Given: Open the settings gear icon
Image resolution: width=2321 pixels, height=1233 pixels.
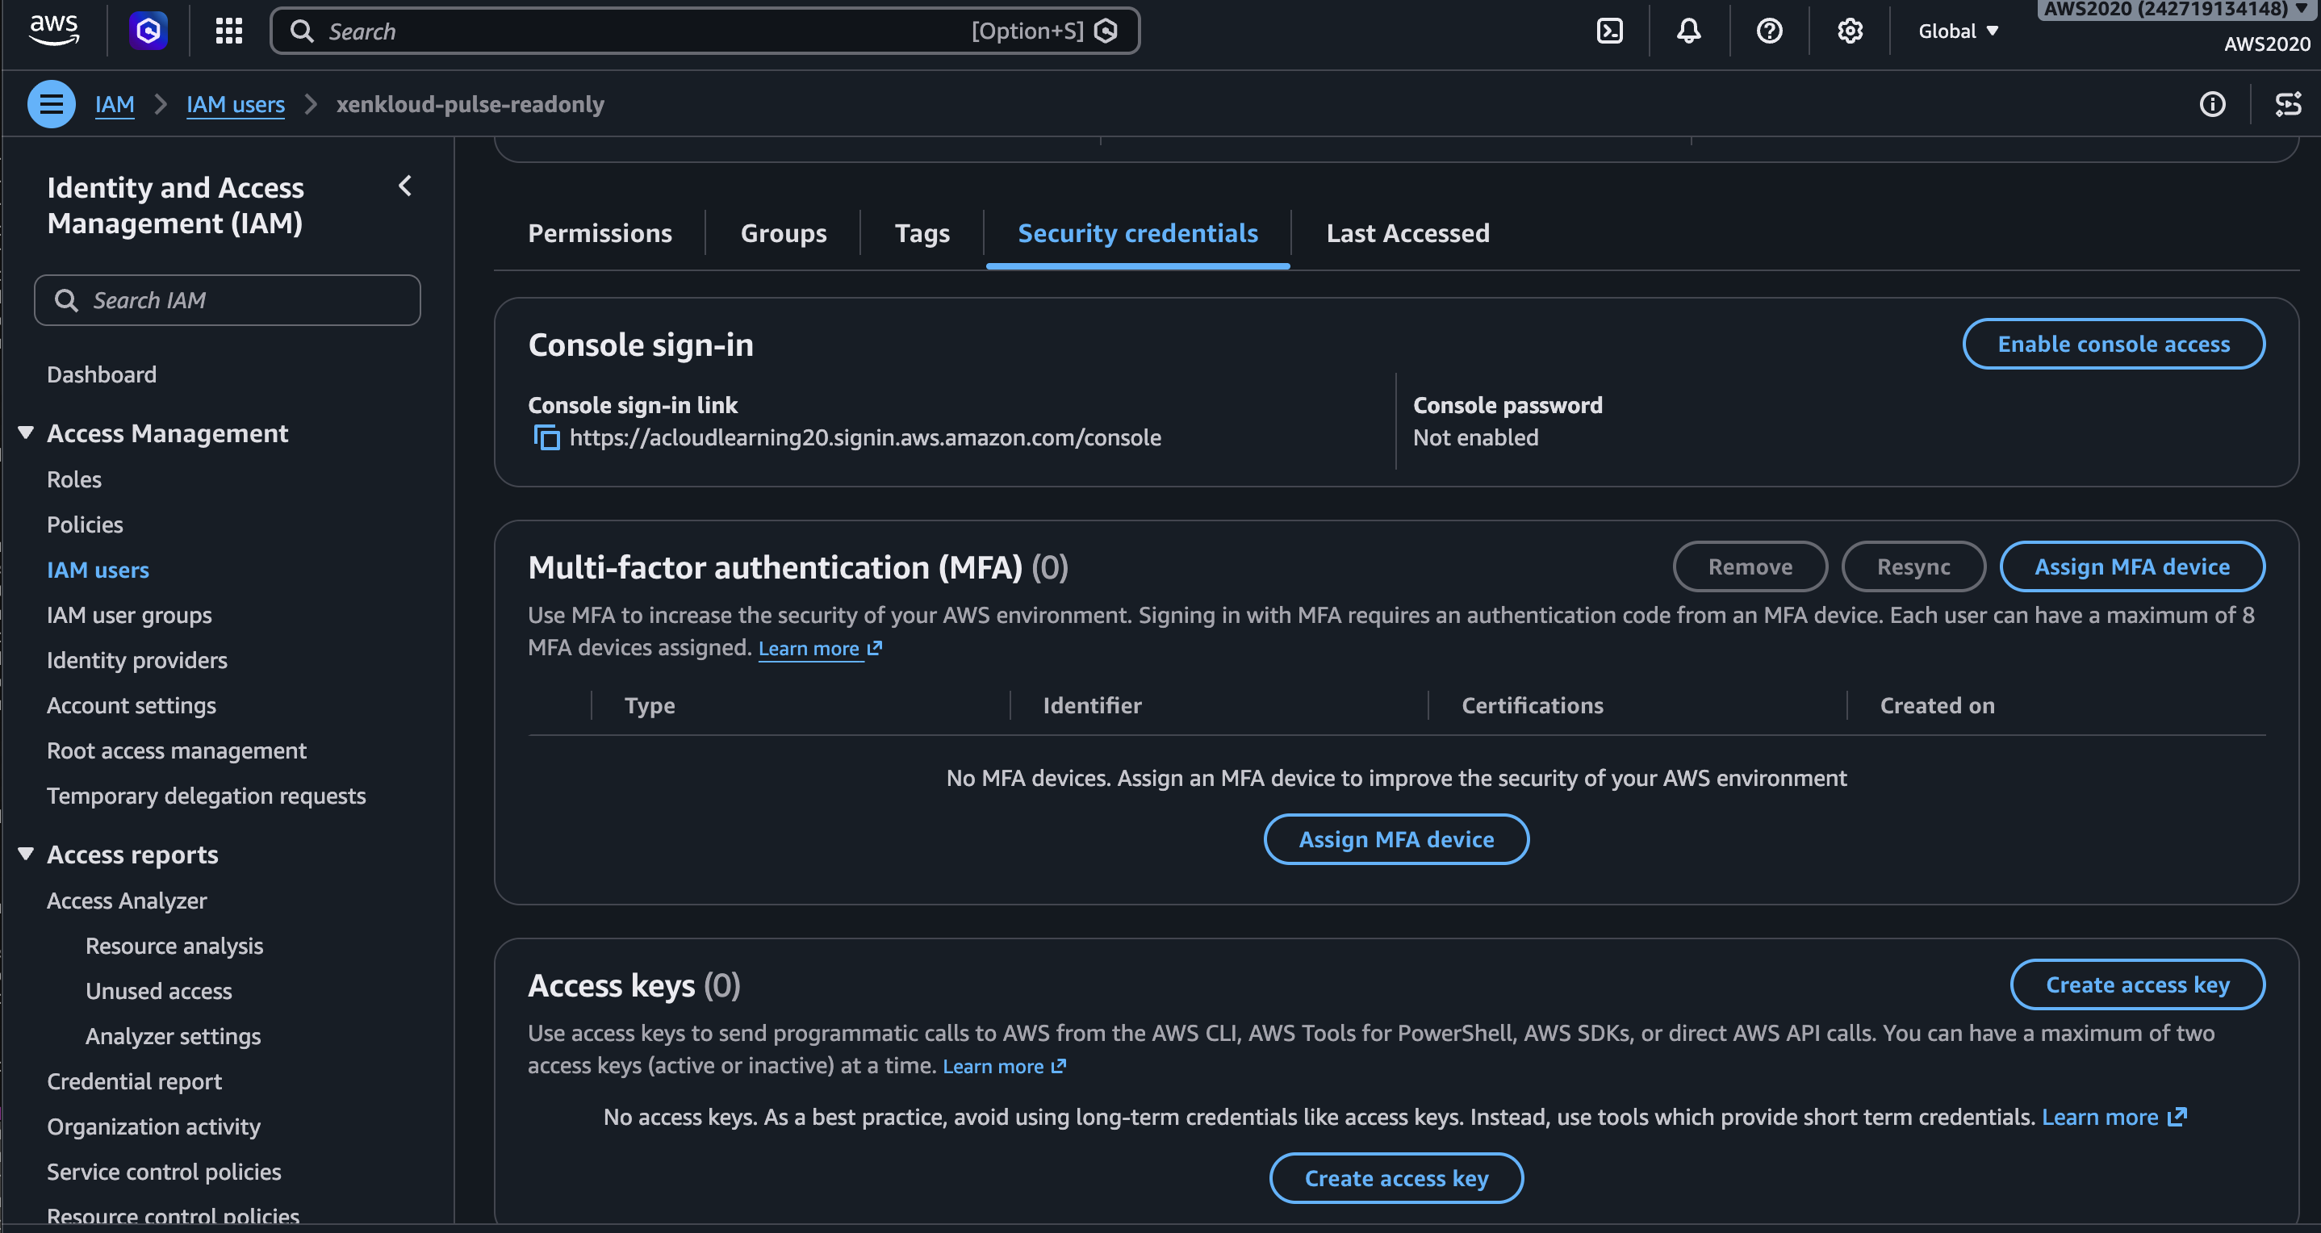Looking at the screenshot, I should tap(1850, 31).
